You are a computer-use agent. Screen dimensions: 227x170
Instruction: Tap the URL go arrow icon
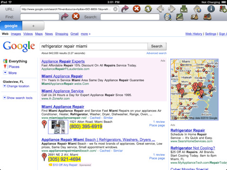(125, 9)
